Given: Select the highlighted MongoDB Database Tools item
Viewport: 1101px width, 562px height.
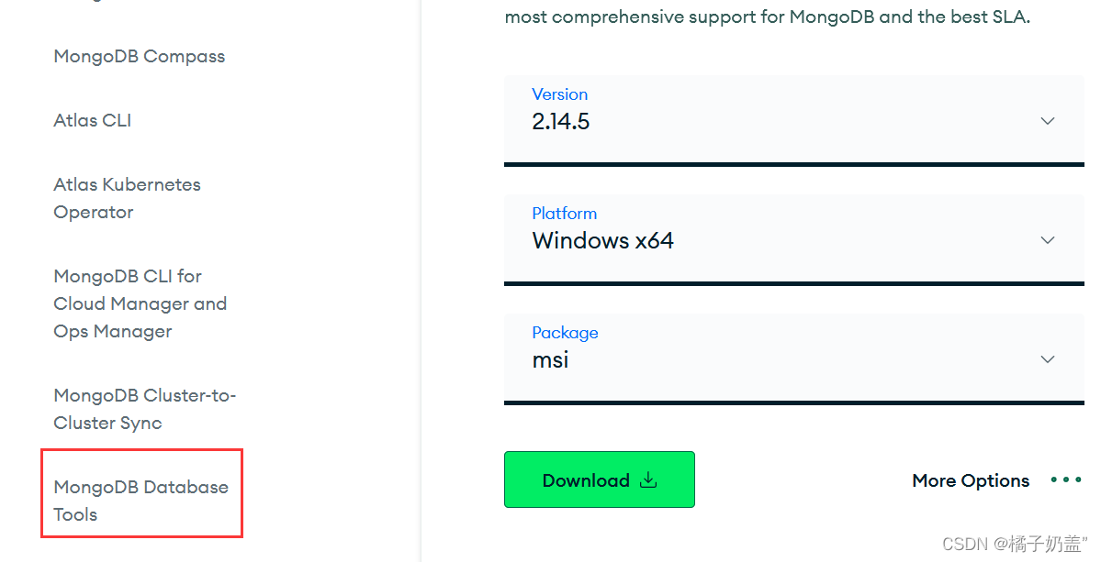Looking at the screenshot, I should click(x=141, y=500).
